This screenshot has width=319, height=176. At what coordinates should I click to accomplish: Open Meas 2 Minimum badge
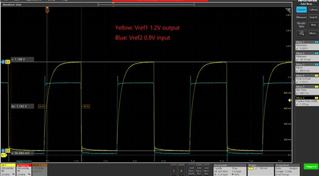point(307,56)
